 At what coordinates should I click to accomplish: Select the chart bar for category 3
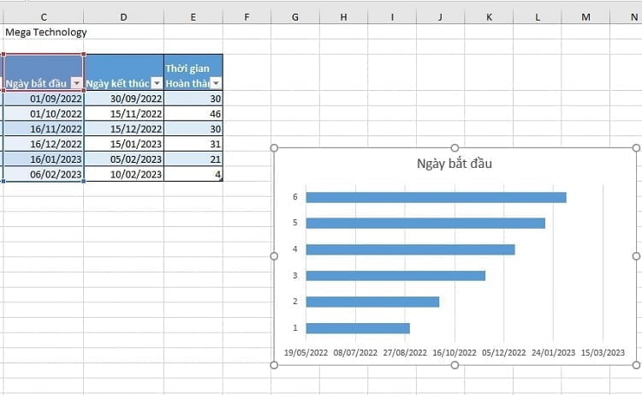coord(395,276)
